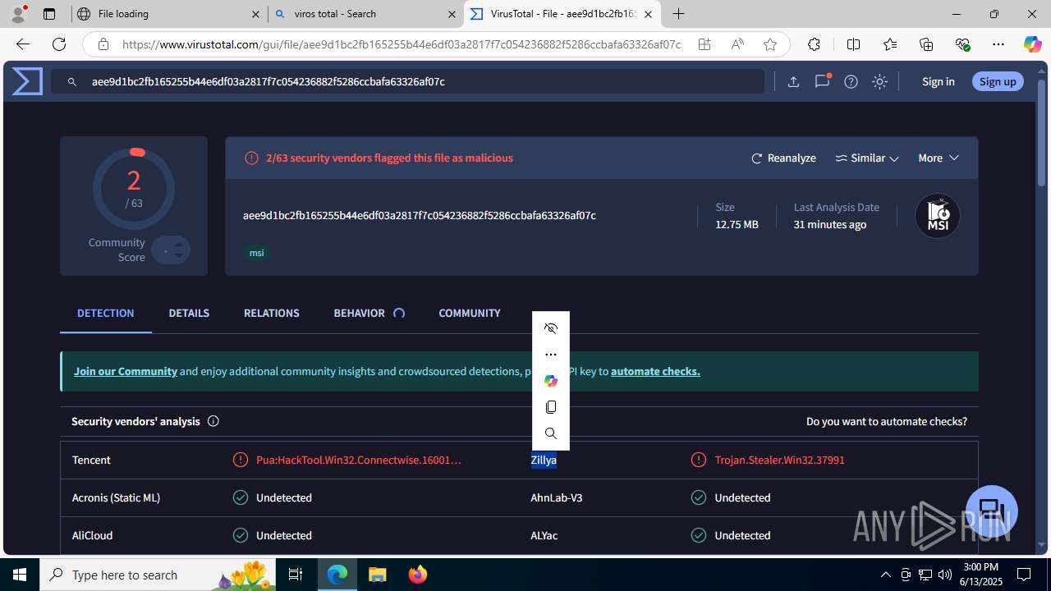Show hidden tray icons chevron

click(885, 575)
